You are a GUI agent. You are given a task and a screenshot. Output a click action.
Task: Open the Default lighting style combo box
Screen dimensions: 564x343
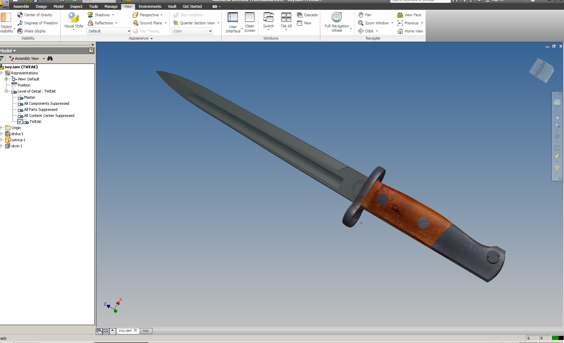point(109,31)
